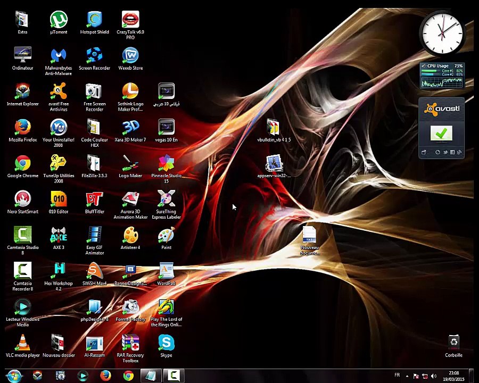
Task: Open avast! Free Antivirus shortcut
Action: point(59,97)
